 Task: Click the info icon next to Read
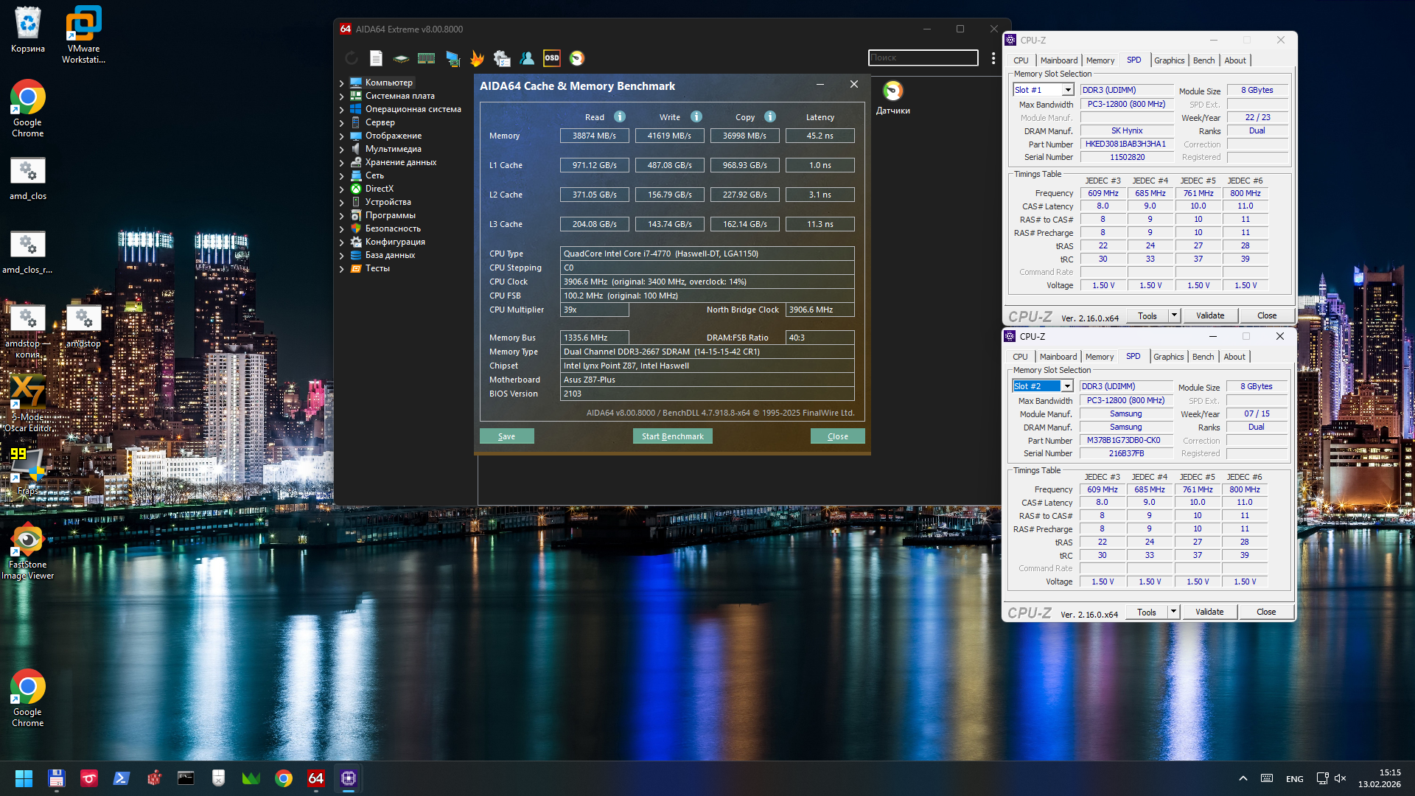pyautogui.click(x=620, y=116)
